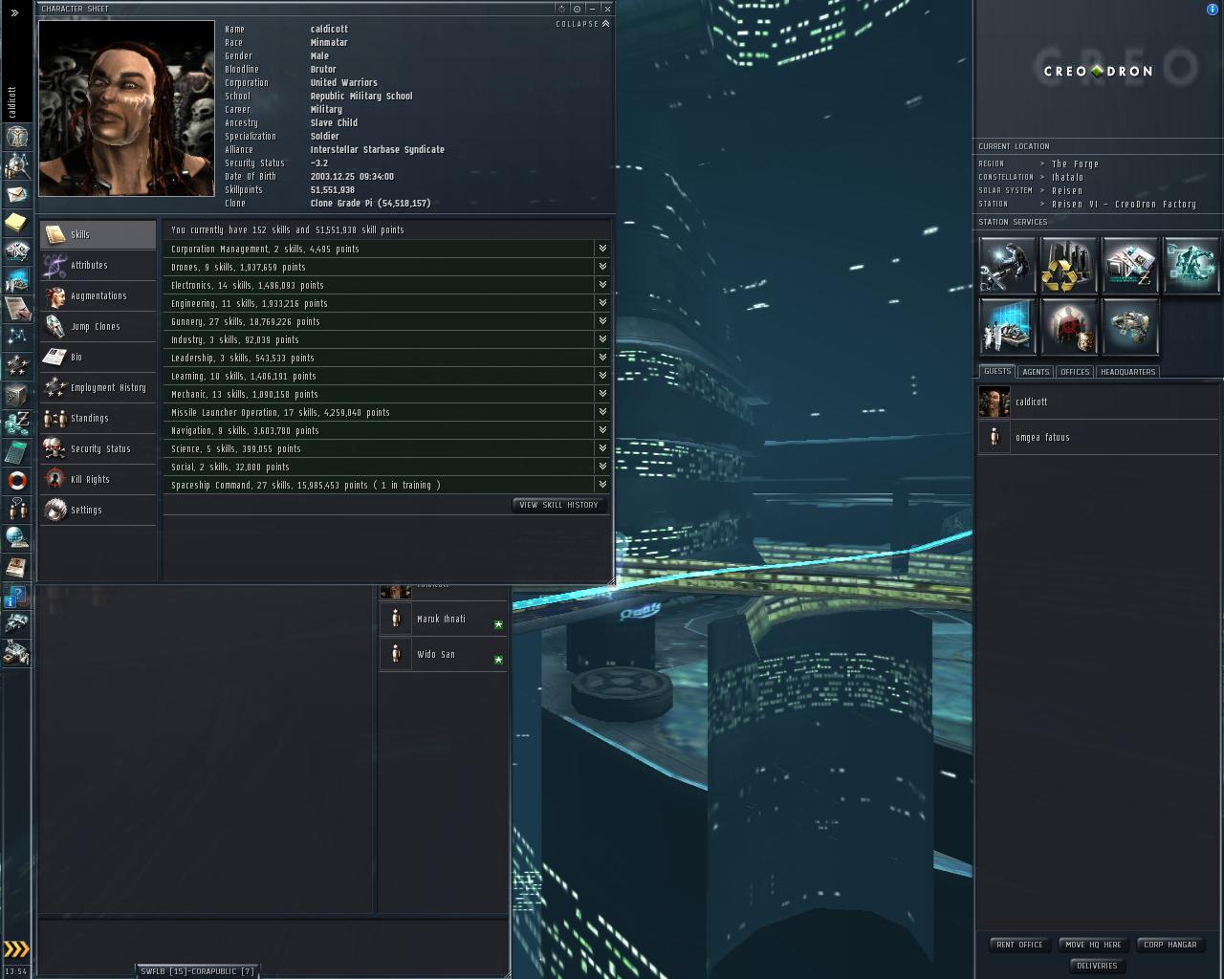This screenshot has height=979, width=1224.
Task: Expand the Missile Launcher Operation skill group
Action: pos(602,412)
